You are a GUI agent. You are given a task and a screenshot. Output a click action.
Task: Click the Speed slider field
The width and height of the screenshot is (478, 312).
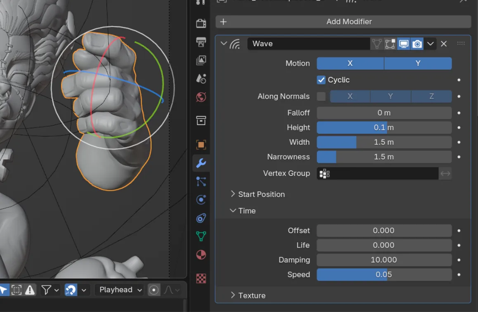click(384, 274)
